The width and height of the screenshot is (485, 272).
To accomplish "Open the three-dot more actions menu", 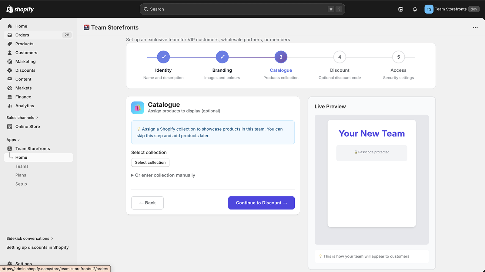I will 475,28.
